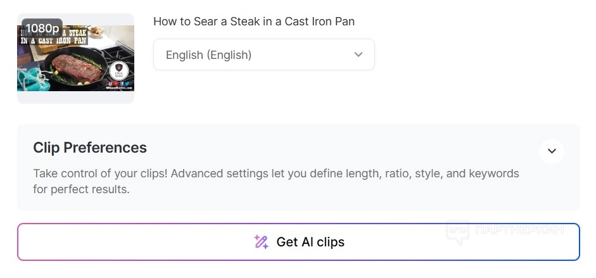This screenshot has width=596, height=278.
Task: Expand Clip Preferences with the round chevron
Action: click(552, 151)
